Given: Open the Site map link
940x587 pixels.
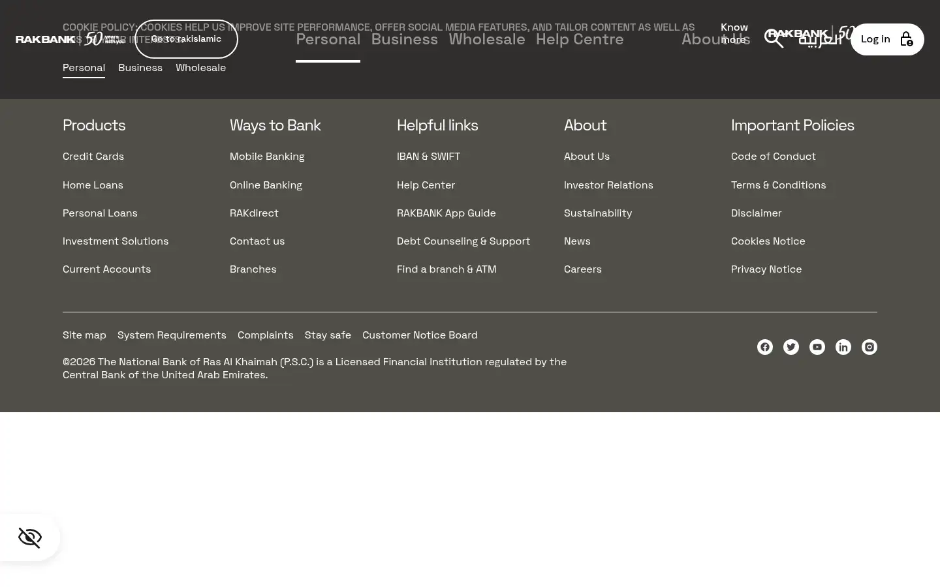Looking at the screenshot, I should 84,335.
